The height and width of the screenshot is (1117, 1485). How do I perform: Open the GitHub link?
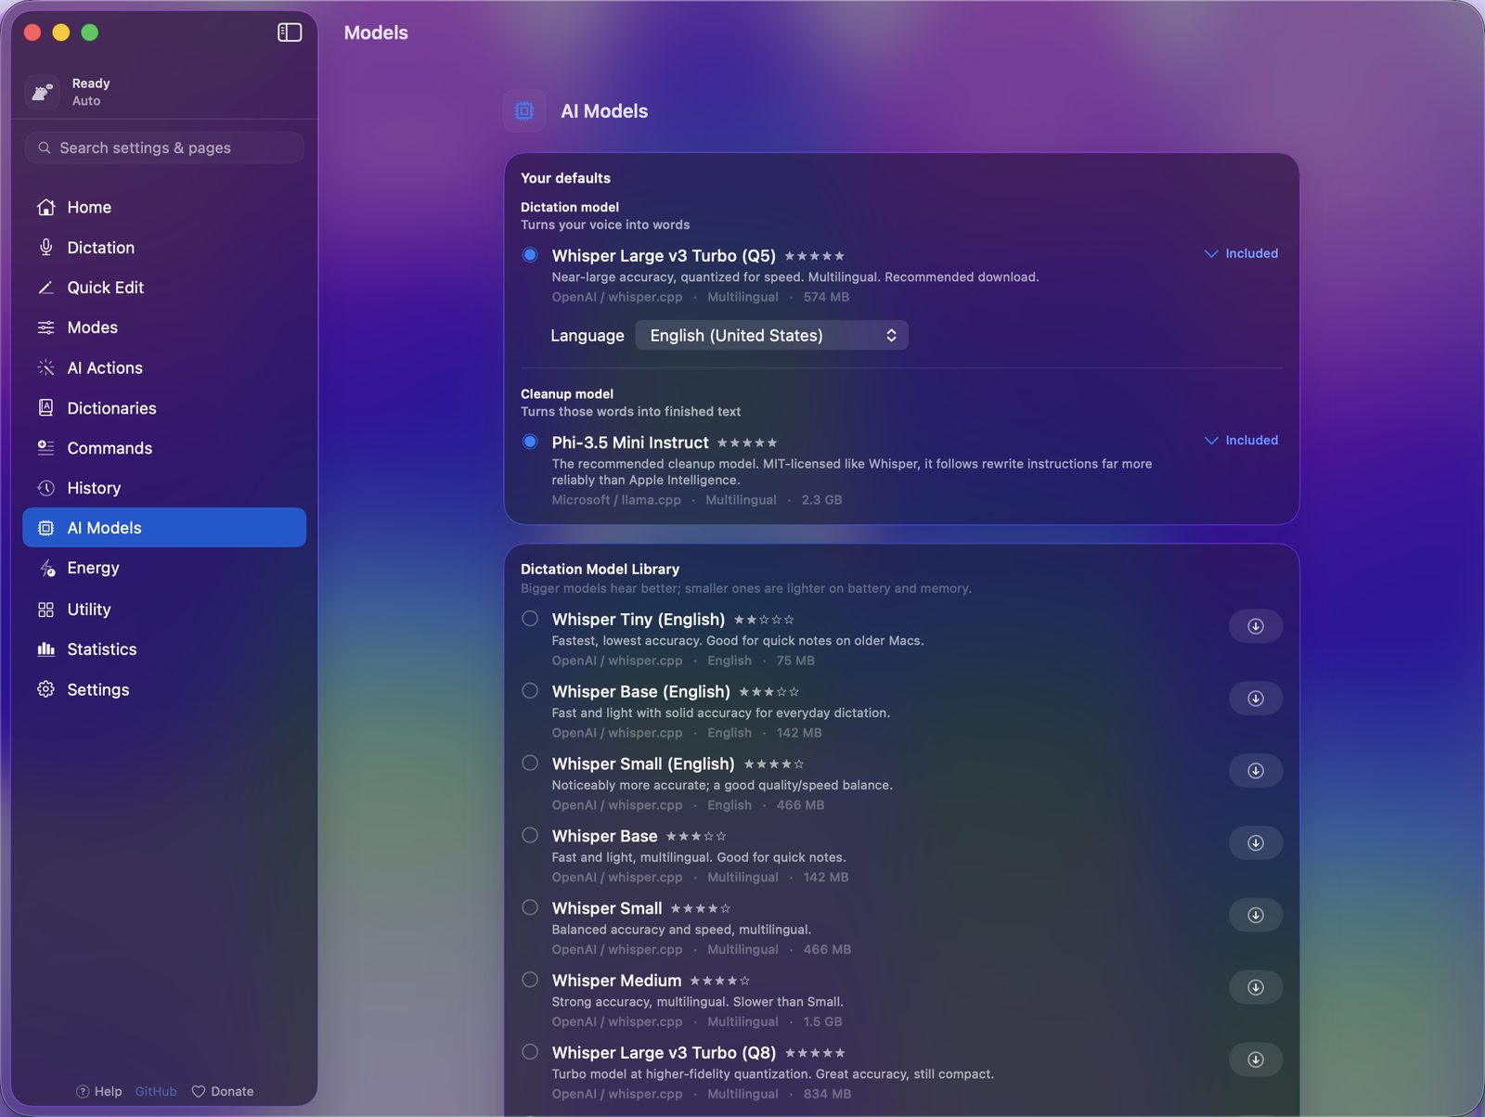pyautogui.click(x=156, y=1091)
